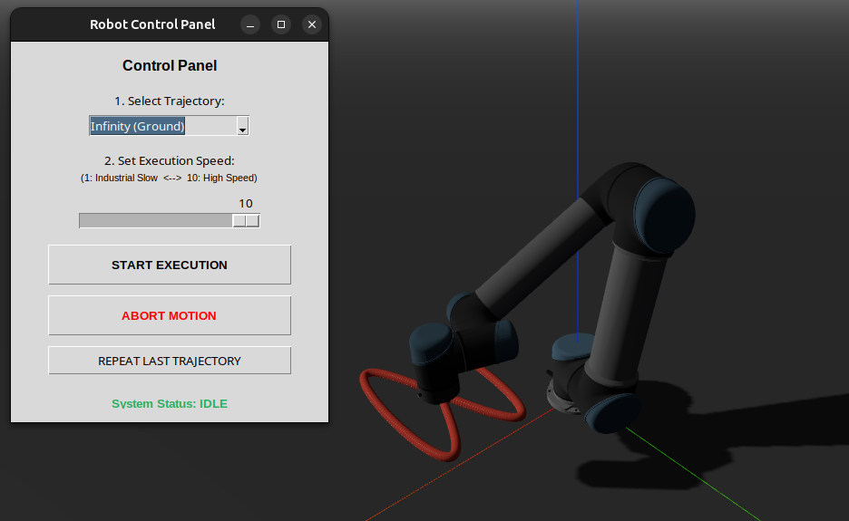The image size is (849, 521).
Task: Click the Control Panel heading
Action: [x=170, y=65]
